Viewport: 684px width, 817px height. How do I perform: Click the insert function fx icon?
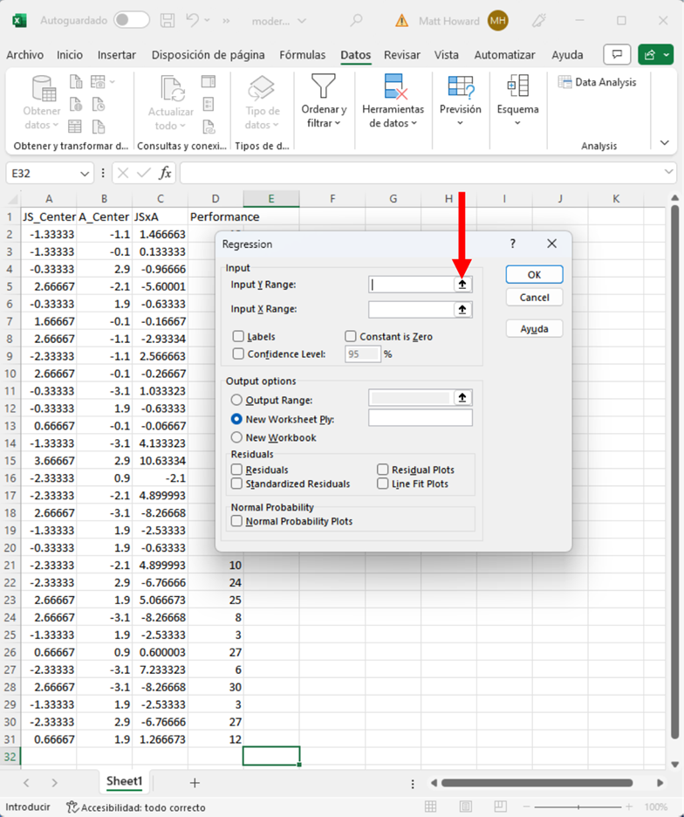(x=165, y=173)
